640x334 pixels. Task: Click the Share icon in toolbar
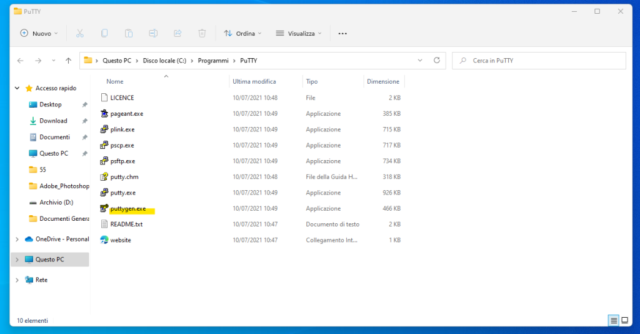pyautogui.click(x=177, y=33)
